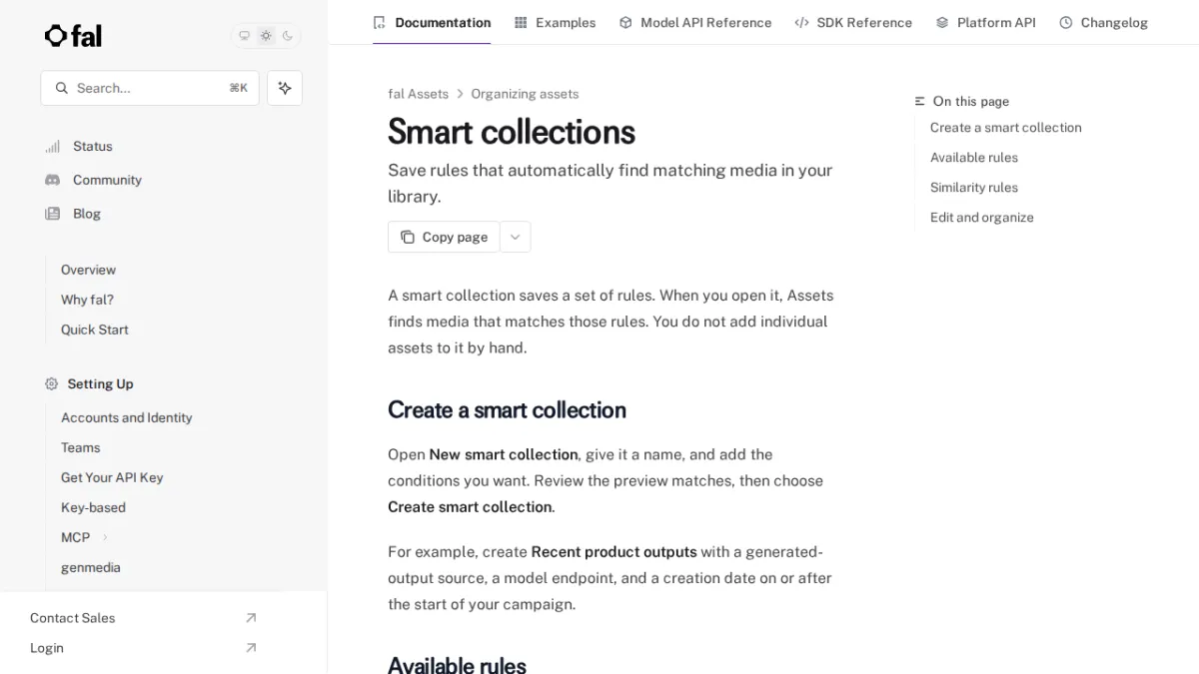
Task: Select the SDK Reference tab
Action: point(853,22)
